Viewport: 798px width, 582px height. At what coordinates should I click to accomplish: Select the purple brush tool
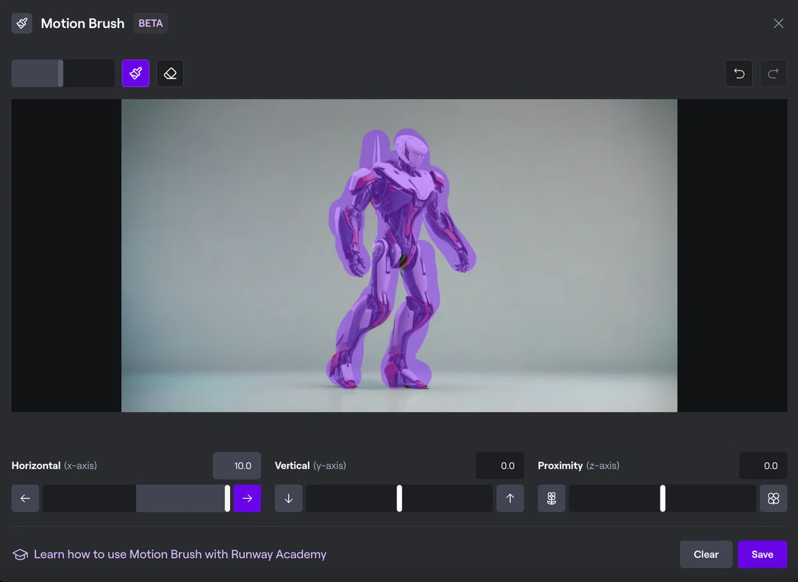pos(136,73)
